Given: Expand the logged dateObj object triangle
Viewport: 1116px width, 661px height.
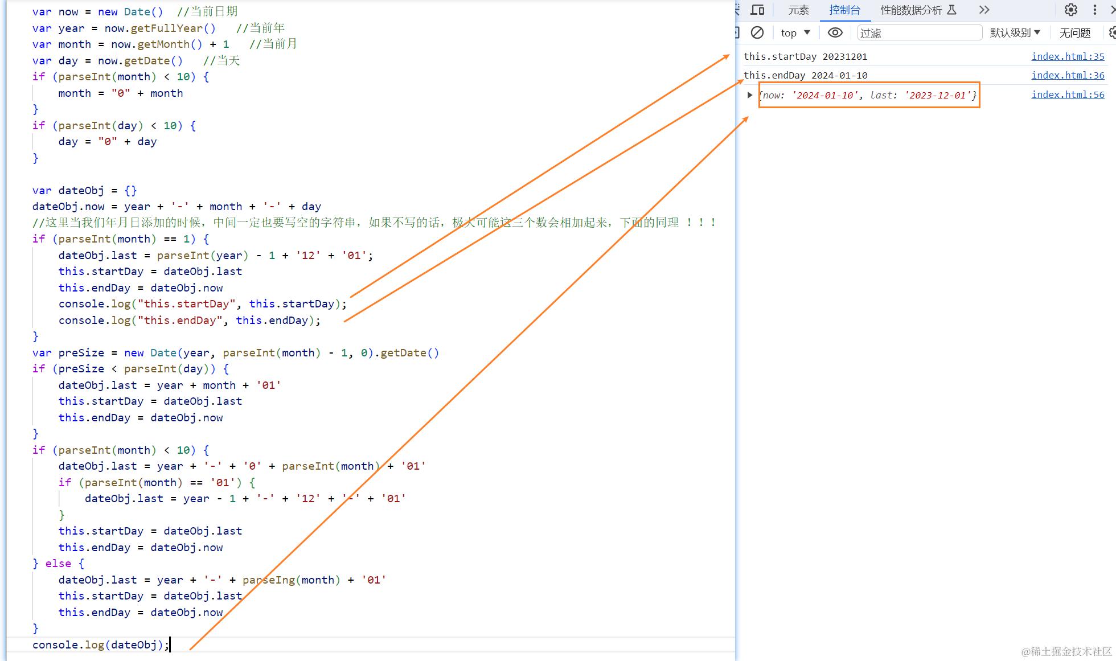Looking at the screenshot, I should tap(750, 95).
